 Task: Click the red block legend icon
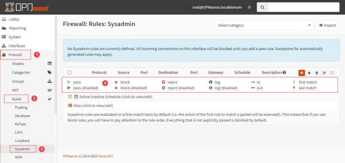116,82
